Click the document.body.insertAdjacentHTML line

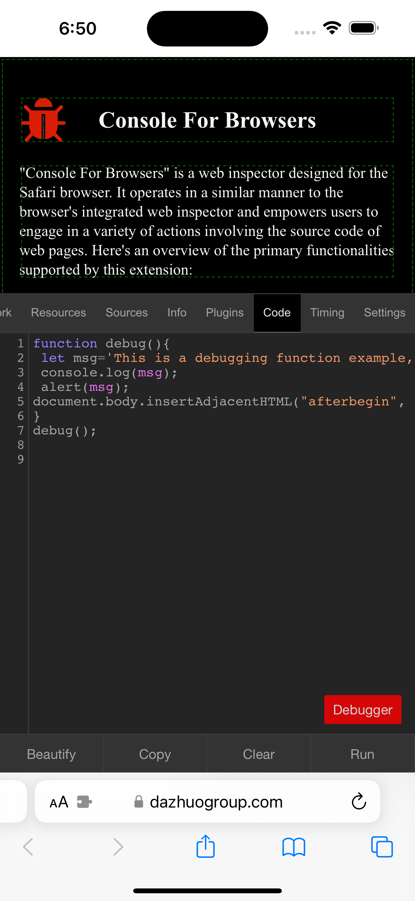(x=219, y=402)
